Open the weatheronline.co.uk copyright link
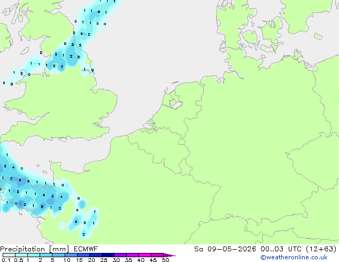Image resolution: width=339 pixels, height=262 pixels. pyautogui.click(x=294, y=257)
